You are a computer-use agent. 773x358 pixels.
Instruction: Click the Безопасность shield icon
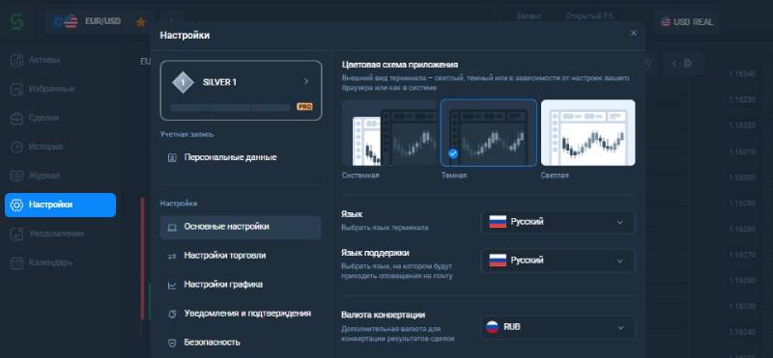pos(172,344)
